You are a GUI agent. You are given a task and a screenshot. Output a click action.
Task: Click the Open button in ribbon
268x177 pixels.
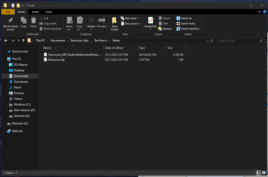click(x=165, y=18)
